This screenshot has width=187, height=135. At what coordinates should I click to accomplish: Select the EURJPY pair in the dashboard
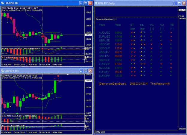(104, 72)
